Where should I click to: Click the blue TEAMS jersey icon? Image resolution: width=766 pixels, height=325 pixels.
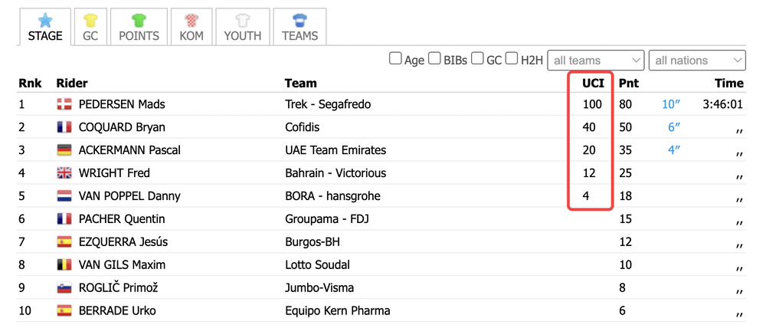[300, 21]
